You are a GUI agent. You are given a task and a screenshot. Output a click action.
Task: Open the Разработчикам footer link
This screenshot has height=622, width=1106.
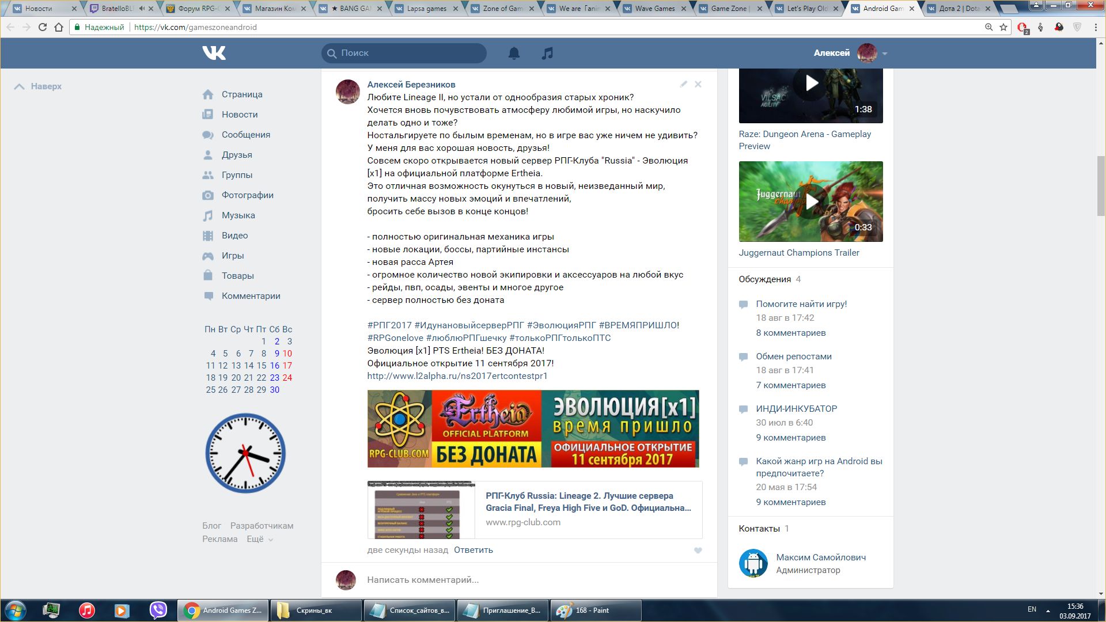[262, 526]
